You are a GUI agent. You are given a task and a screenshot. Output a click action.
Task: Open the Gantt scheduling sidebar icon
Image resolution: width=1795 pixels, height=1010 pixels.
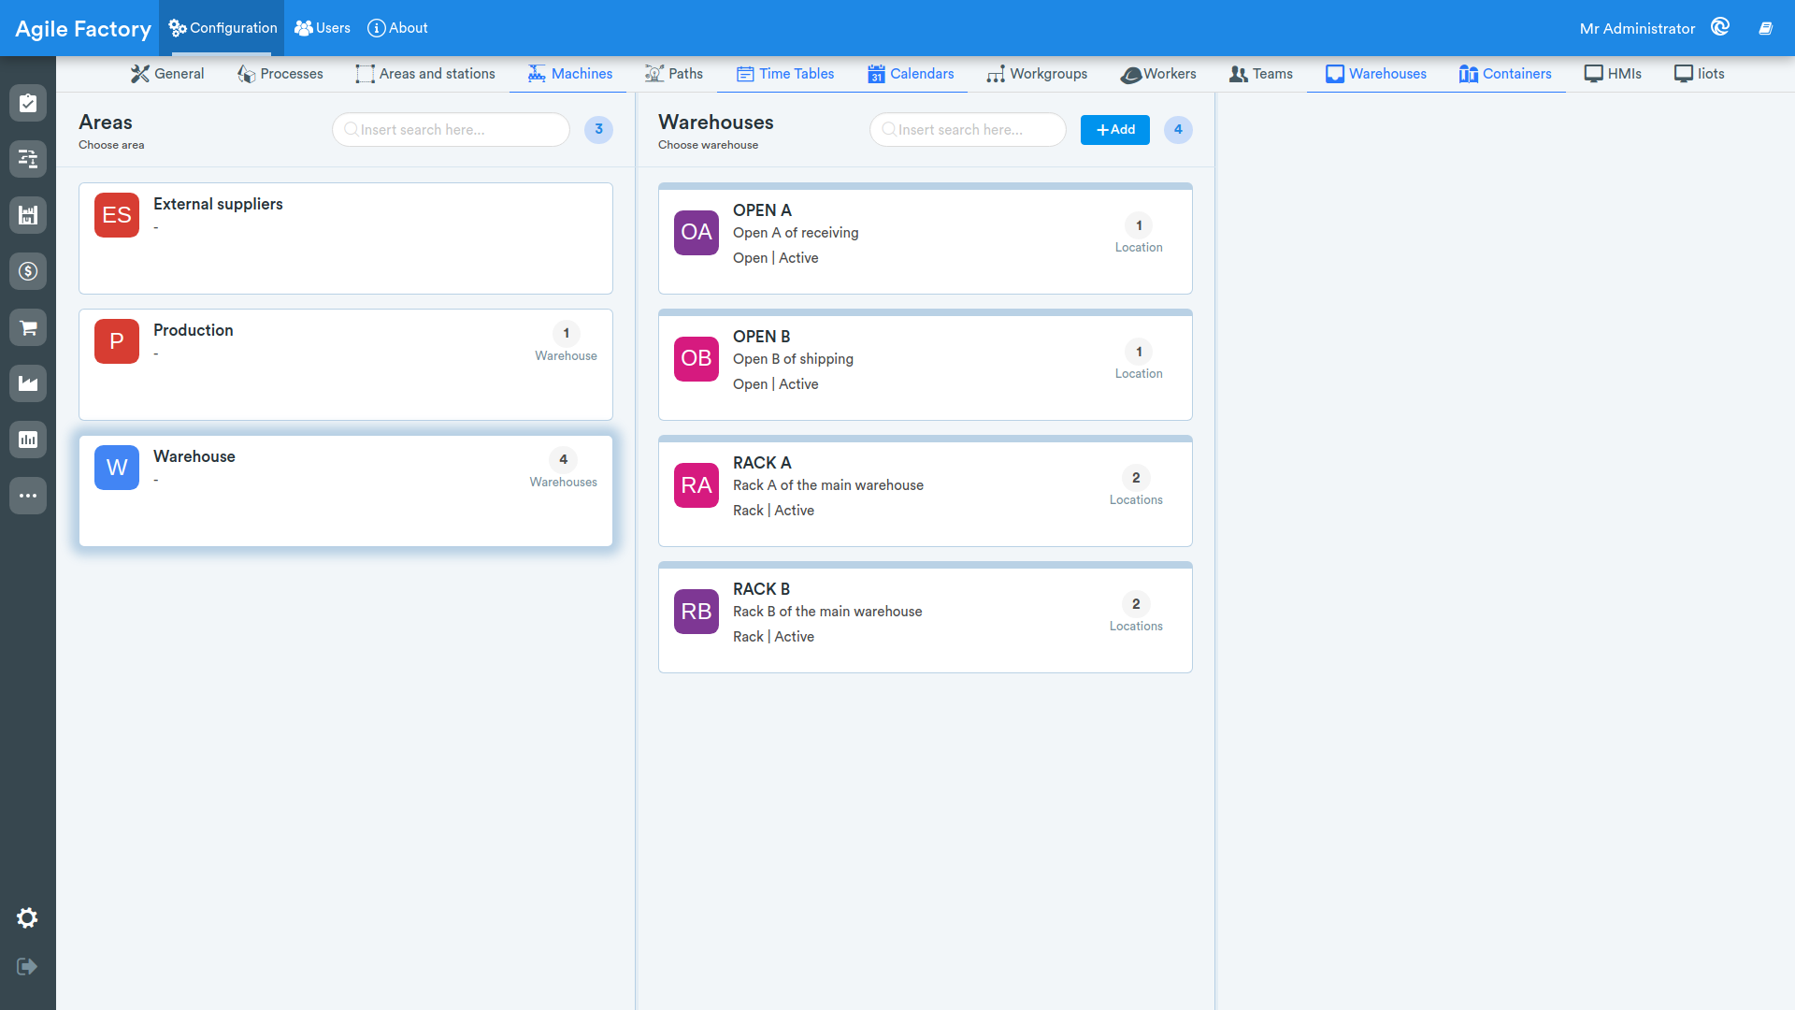pyautogui.click(x=28, y=159)
